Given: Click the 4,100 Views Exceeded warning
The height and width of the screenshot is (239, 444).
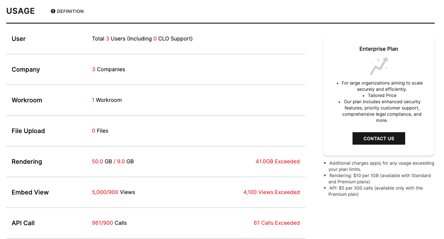Looking at the screenshot, I should [x=271, y=192].
